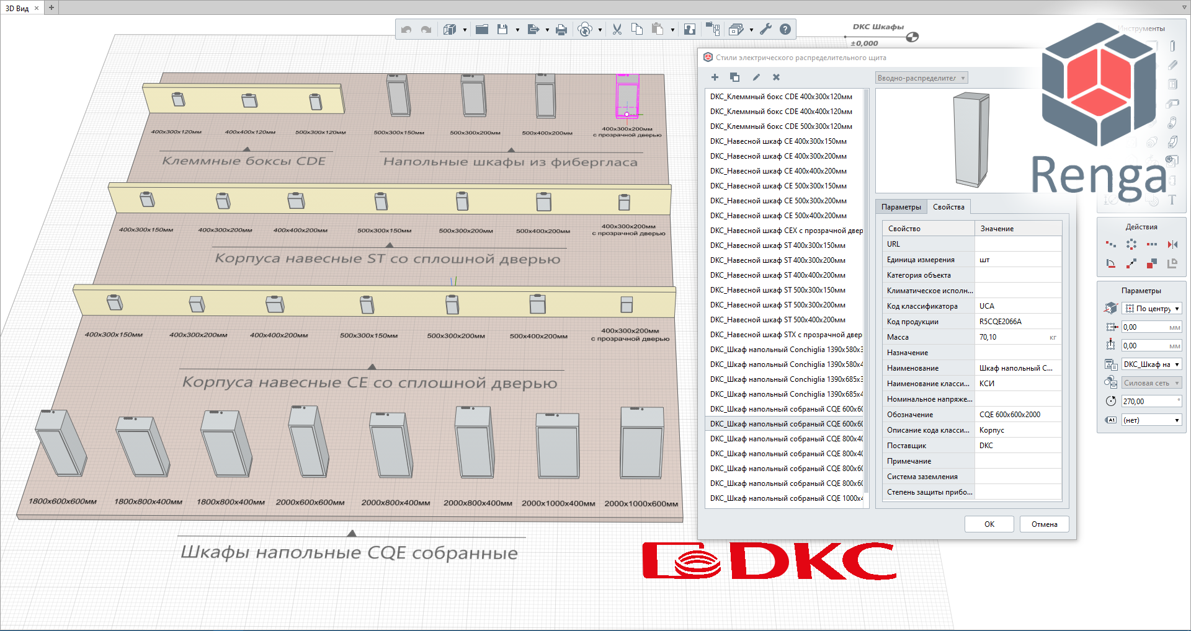Select 'DKC_Навесной шкаф ST 500x400x200мм' style
This screenshot has width=1191, height=631.
pyautogui.click(x=784, y=320)
